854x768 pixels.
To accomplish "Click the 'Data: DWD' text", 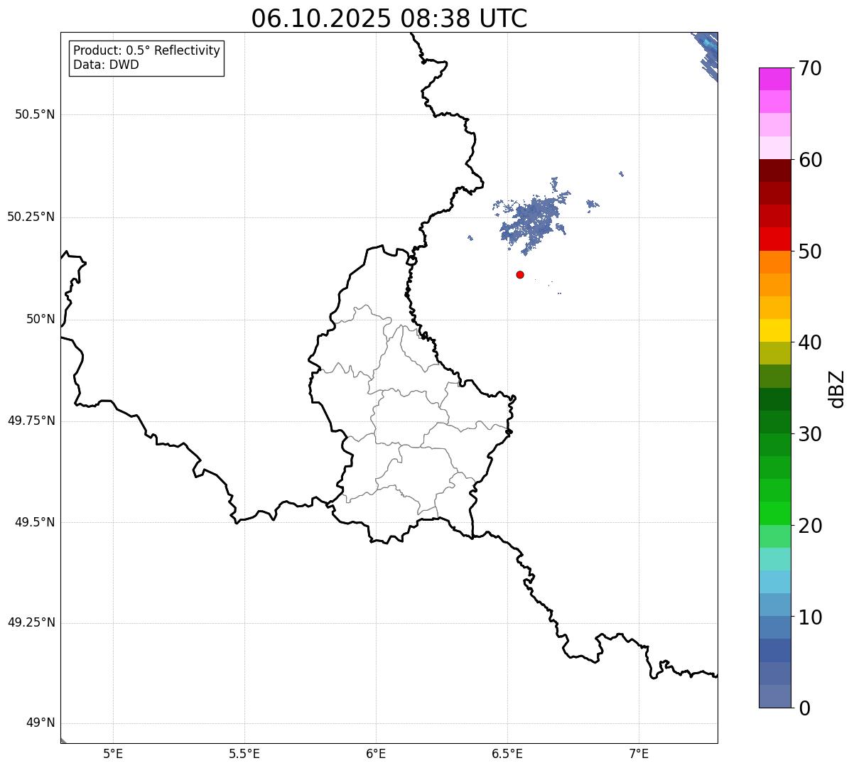I will click(x=106, y=65).
